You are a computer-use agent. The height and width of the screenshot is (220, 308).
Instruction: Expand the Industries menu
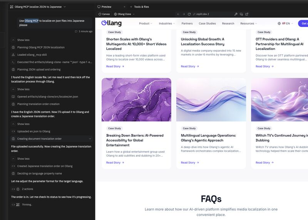tap(167, 24)
